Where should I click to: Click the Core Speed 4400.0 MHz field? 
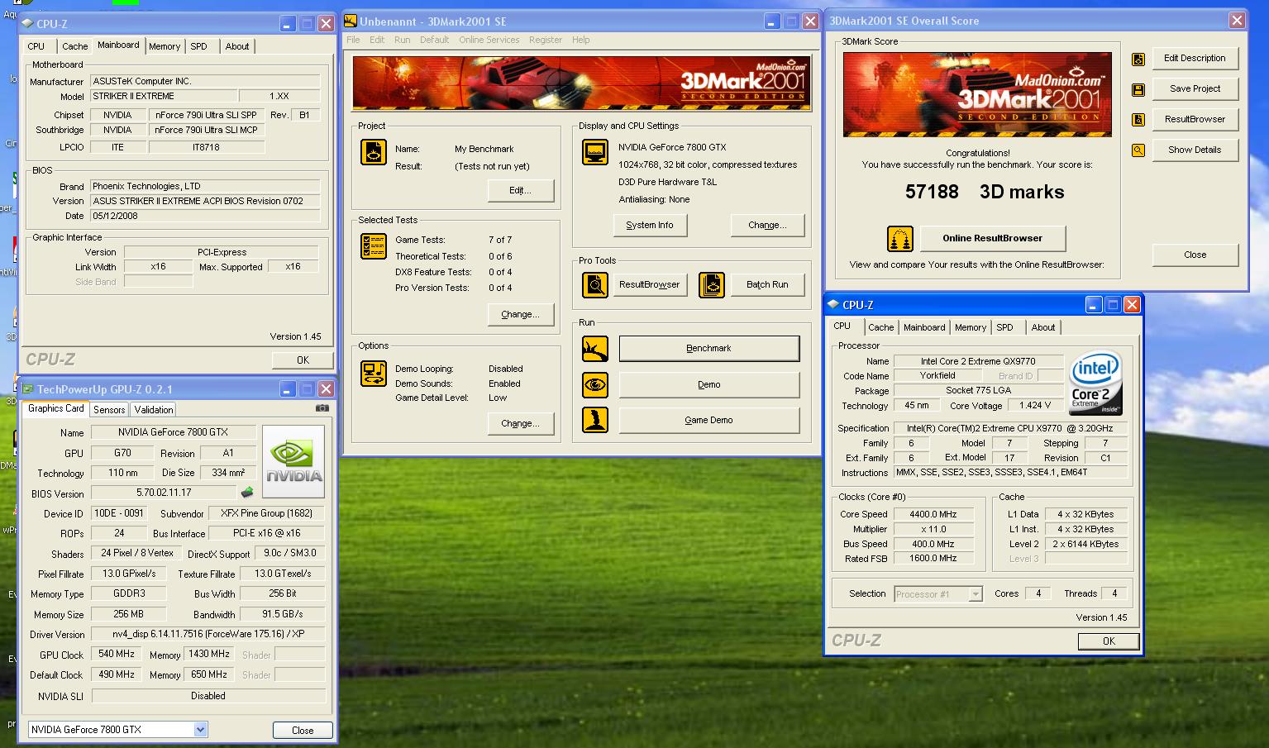(x=933, y=514)
